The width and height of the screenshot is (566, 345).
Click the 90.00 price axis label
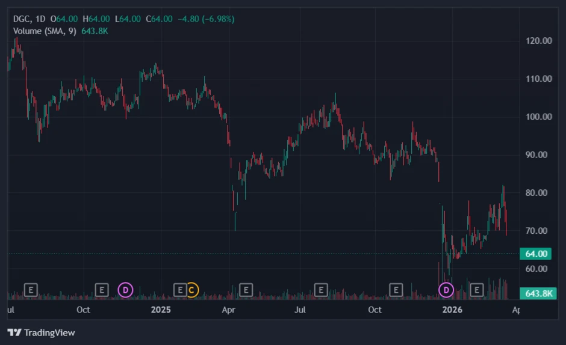[x=536, y=154]
